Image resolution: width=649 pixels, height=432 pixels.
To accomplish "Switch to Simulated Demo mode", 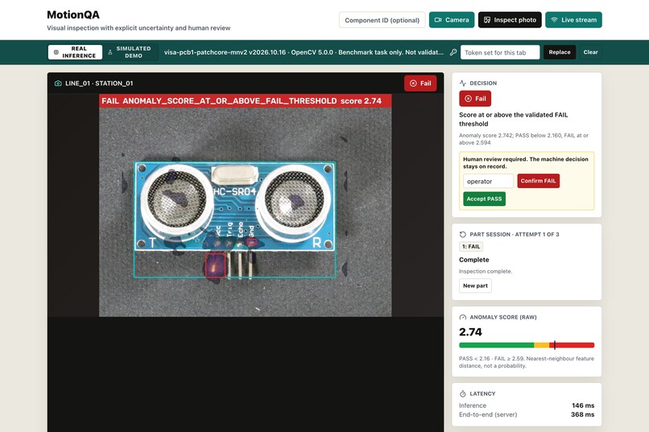I will pyautogui.click(x=130, y=52).
